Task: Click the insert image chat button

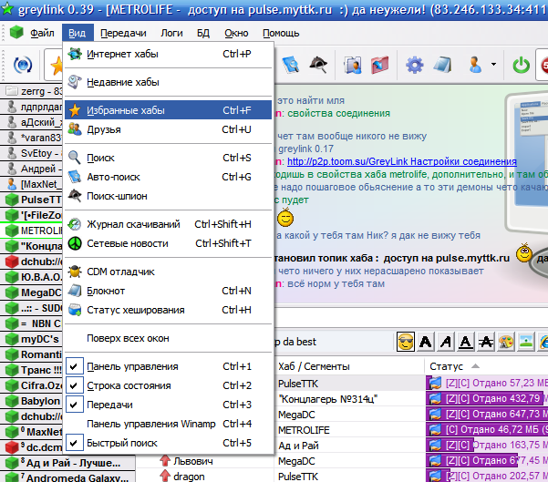Action: 526,342
